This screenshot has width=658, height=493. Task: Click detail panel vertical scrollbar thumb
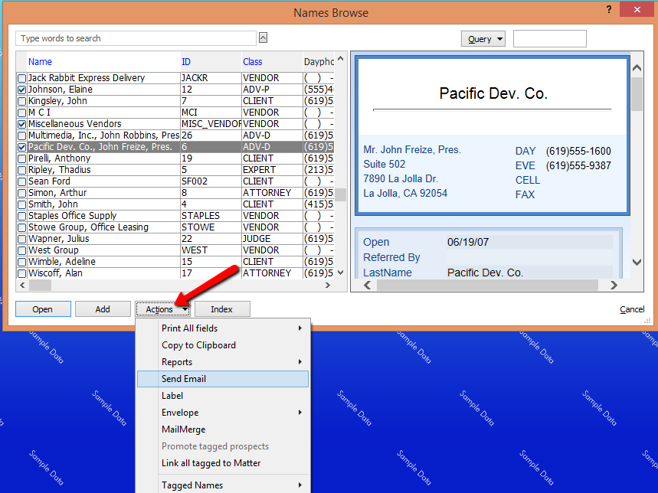tap(637, 94)
